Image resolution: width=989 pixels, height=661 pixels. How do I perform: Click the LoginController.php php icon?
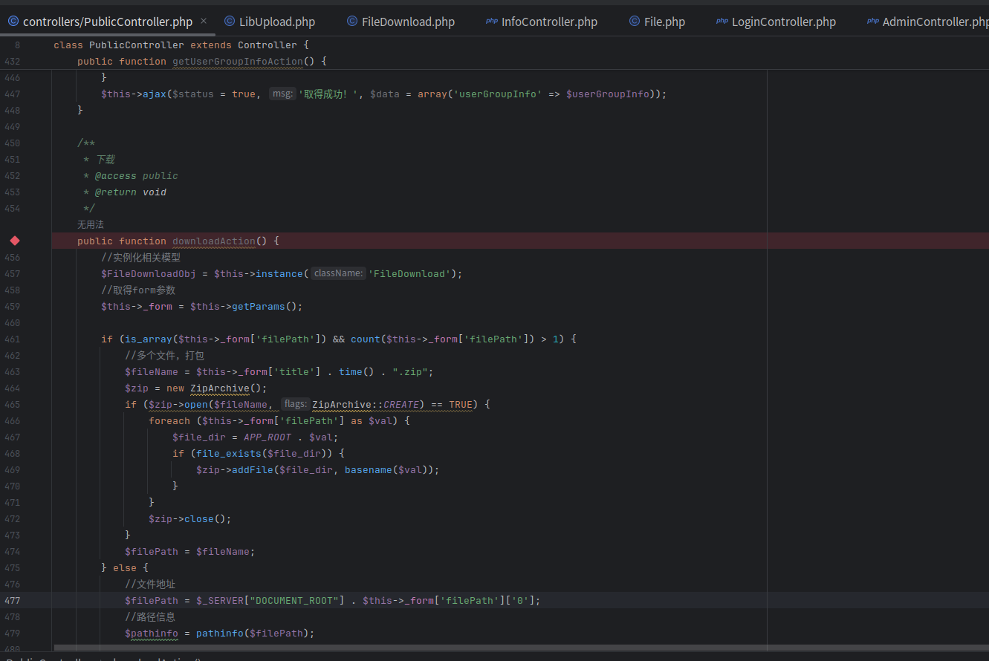pyautogui.click(x=722, y=22)
